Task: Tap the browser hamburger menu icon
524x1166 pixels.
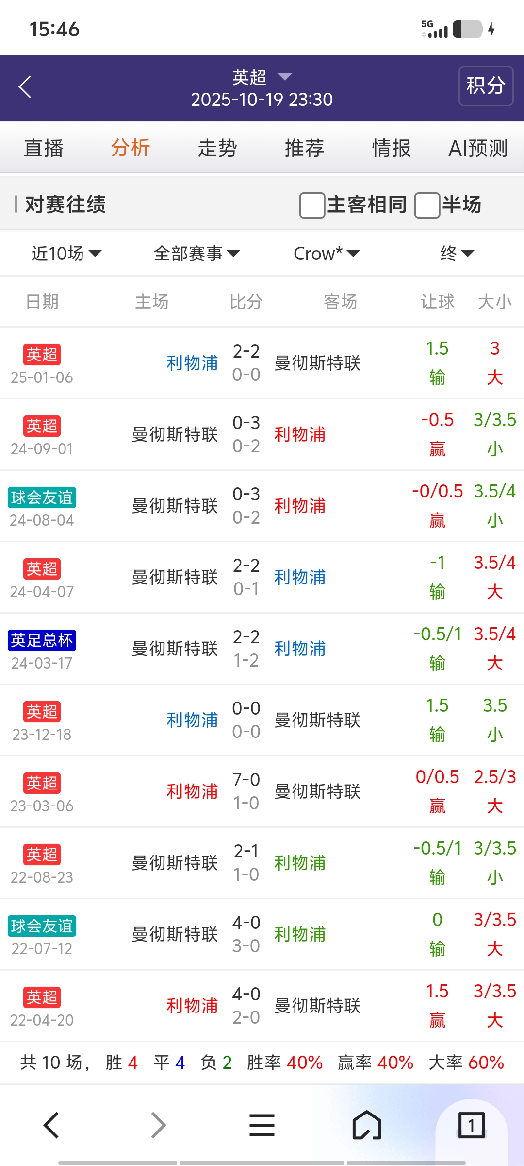Action: 262,1125
